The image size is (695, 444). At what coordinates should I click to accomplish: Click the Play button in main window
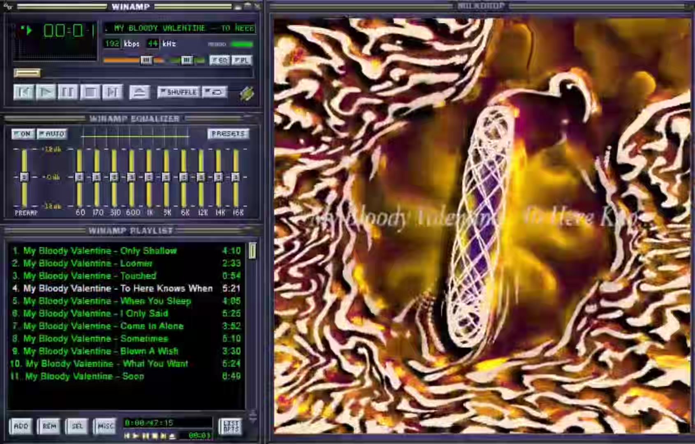[46, 92]
